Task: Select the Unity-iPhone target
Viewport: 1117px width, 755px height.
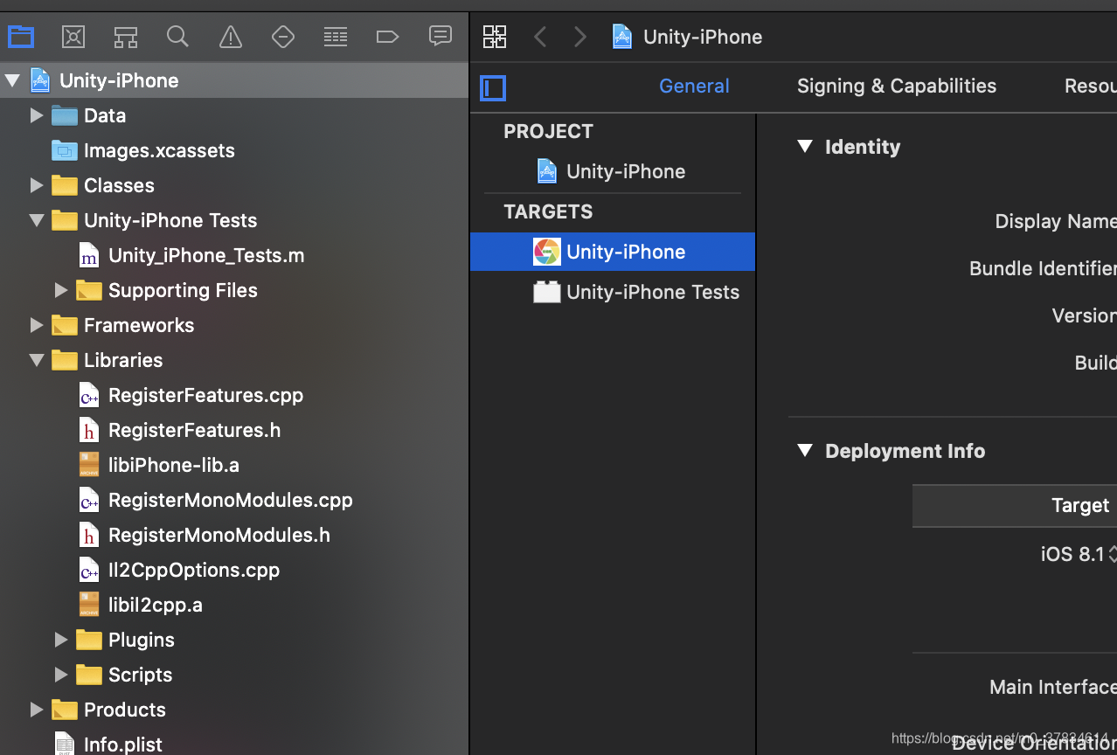Action: coord(613,252)
